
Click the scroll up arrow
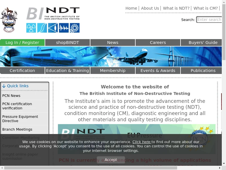click(224, 2)
